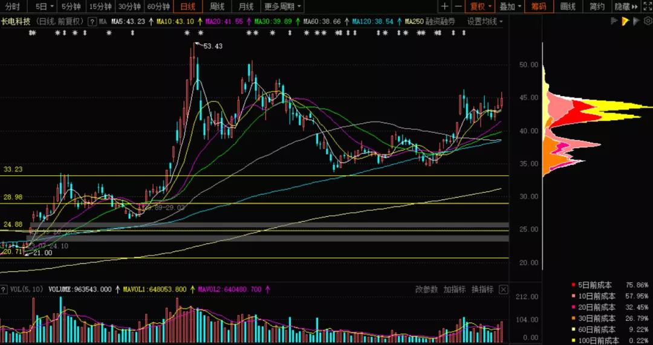
Task: Click 加指标 to add an indicator
Action: point(454,289)
